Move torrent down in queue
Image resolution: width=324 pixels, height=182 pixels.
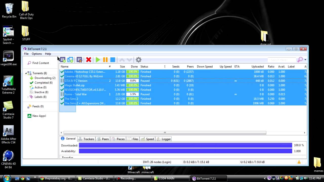coord(129,60)
